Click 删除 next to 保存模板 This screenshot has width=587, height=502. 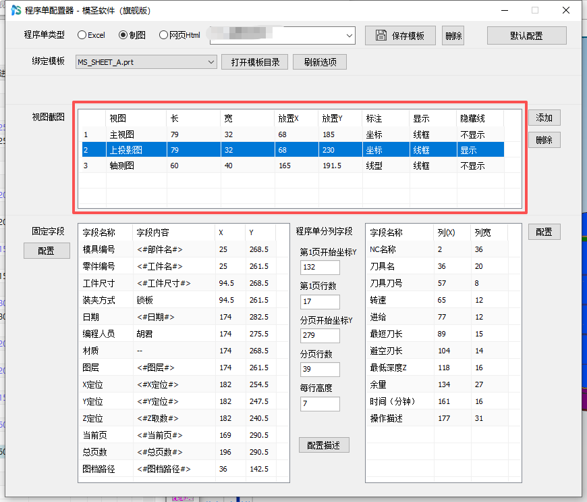tap(453, 36)
